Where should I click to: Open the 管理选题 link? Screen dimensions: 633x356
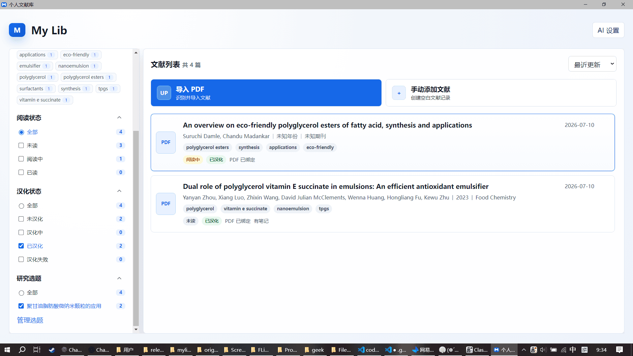pyautogui.click(x=30, y=320)
